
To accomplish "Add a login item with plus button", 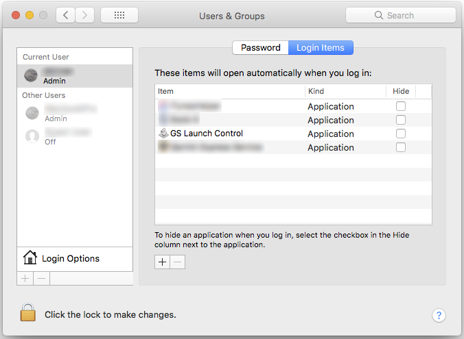I will (x=162, y=262).
